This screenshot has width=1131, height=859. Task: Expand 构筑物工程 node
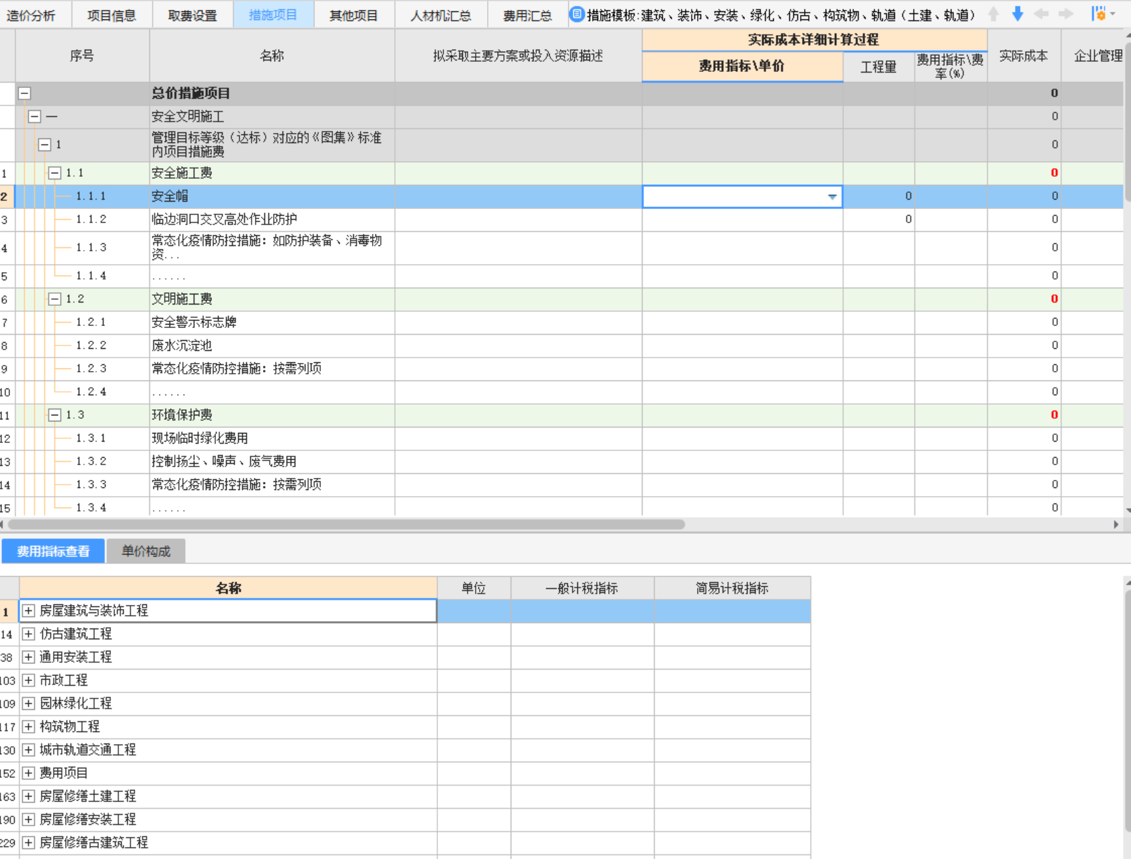[28, 727]
